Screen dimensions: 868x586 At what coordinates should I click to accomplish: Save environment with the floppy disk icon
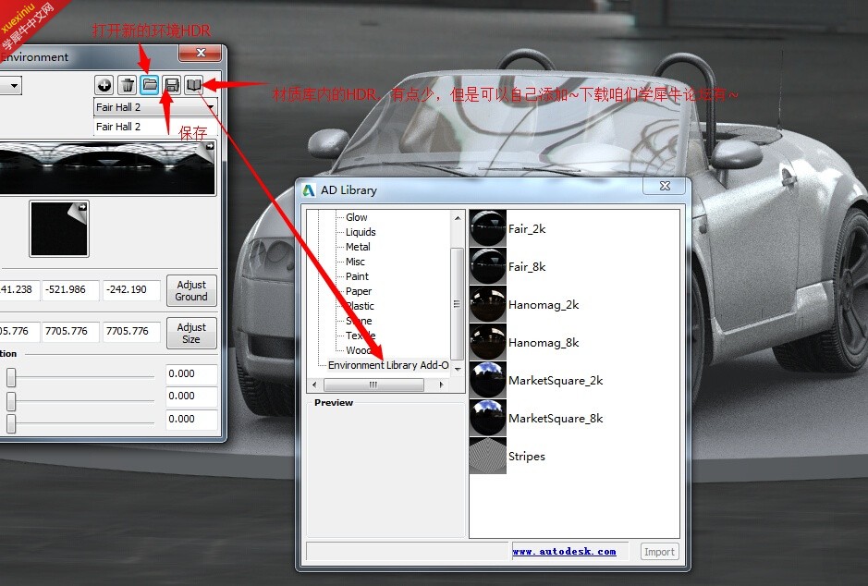[x=172, y=85]
